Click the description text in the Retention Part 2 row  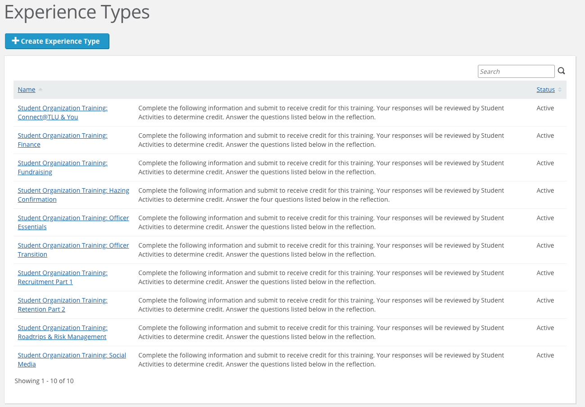click(321, 305)
